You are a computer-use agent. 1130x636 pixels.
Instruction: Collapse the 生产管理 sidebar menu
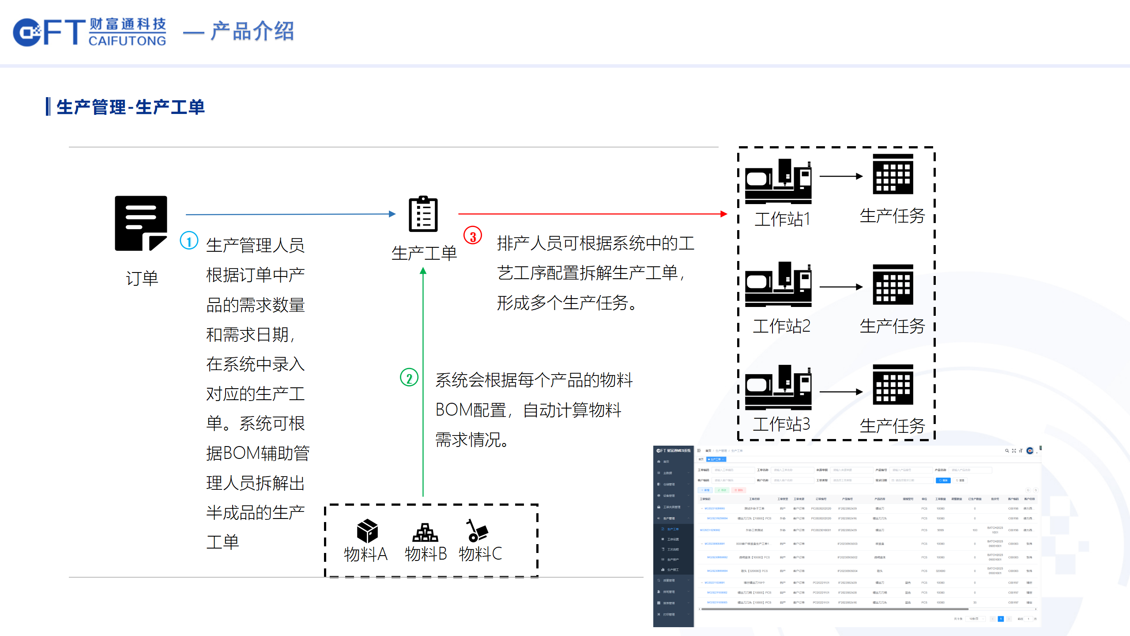[674, 519]
